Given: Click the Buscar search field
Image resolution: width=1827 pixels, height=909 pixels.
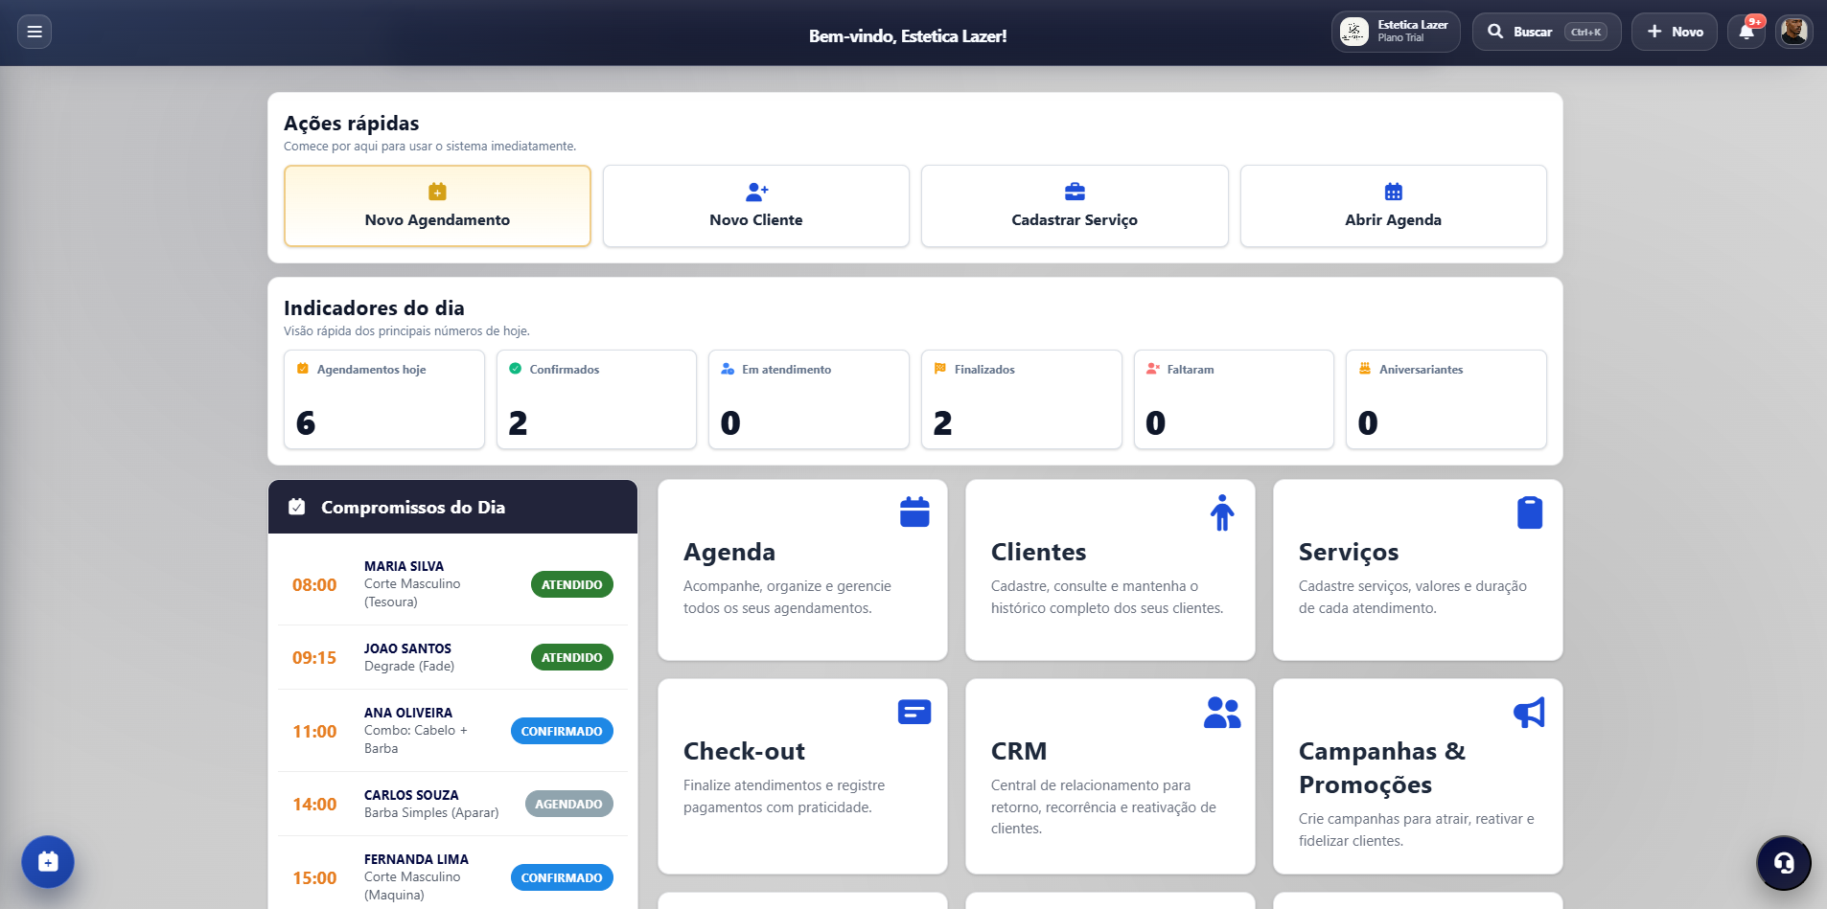Looking at the screenshot, I should coord(1547,32).
